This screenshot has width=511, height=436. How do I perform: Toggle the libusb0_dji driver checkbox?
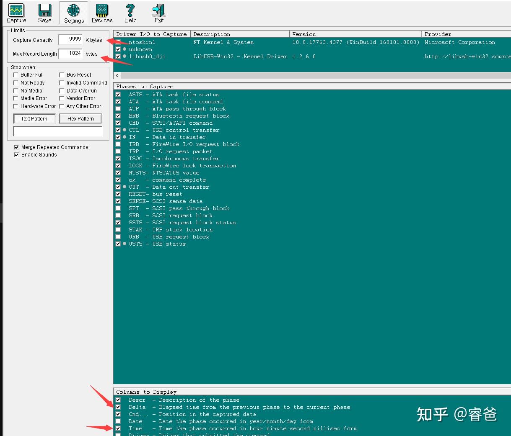[118, 56]
